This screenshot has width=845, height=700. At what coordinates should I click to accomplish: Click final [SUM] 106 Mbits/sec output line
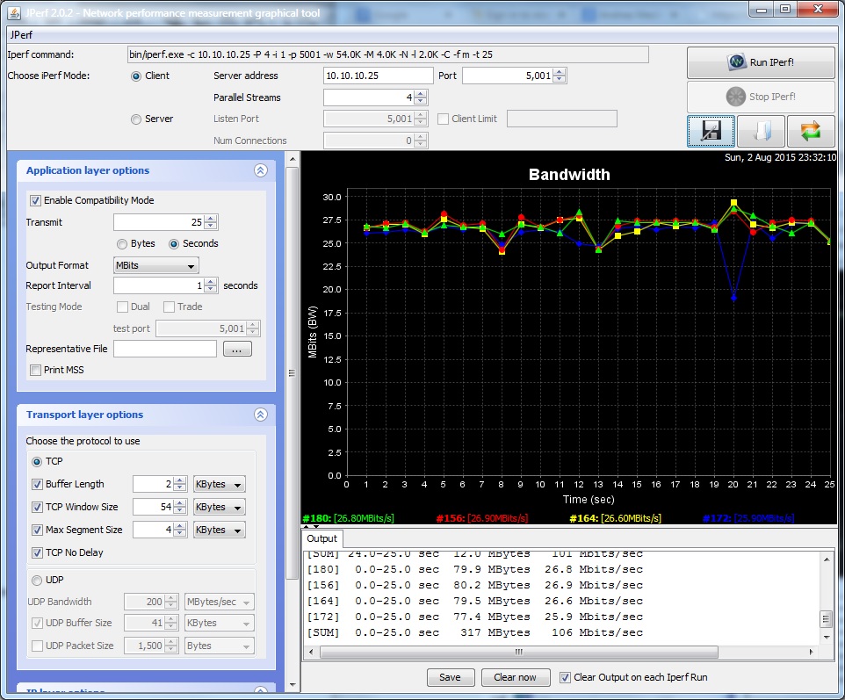point(475,632)
